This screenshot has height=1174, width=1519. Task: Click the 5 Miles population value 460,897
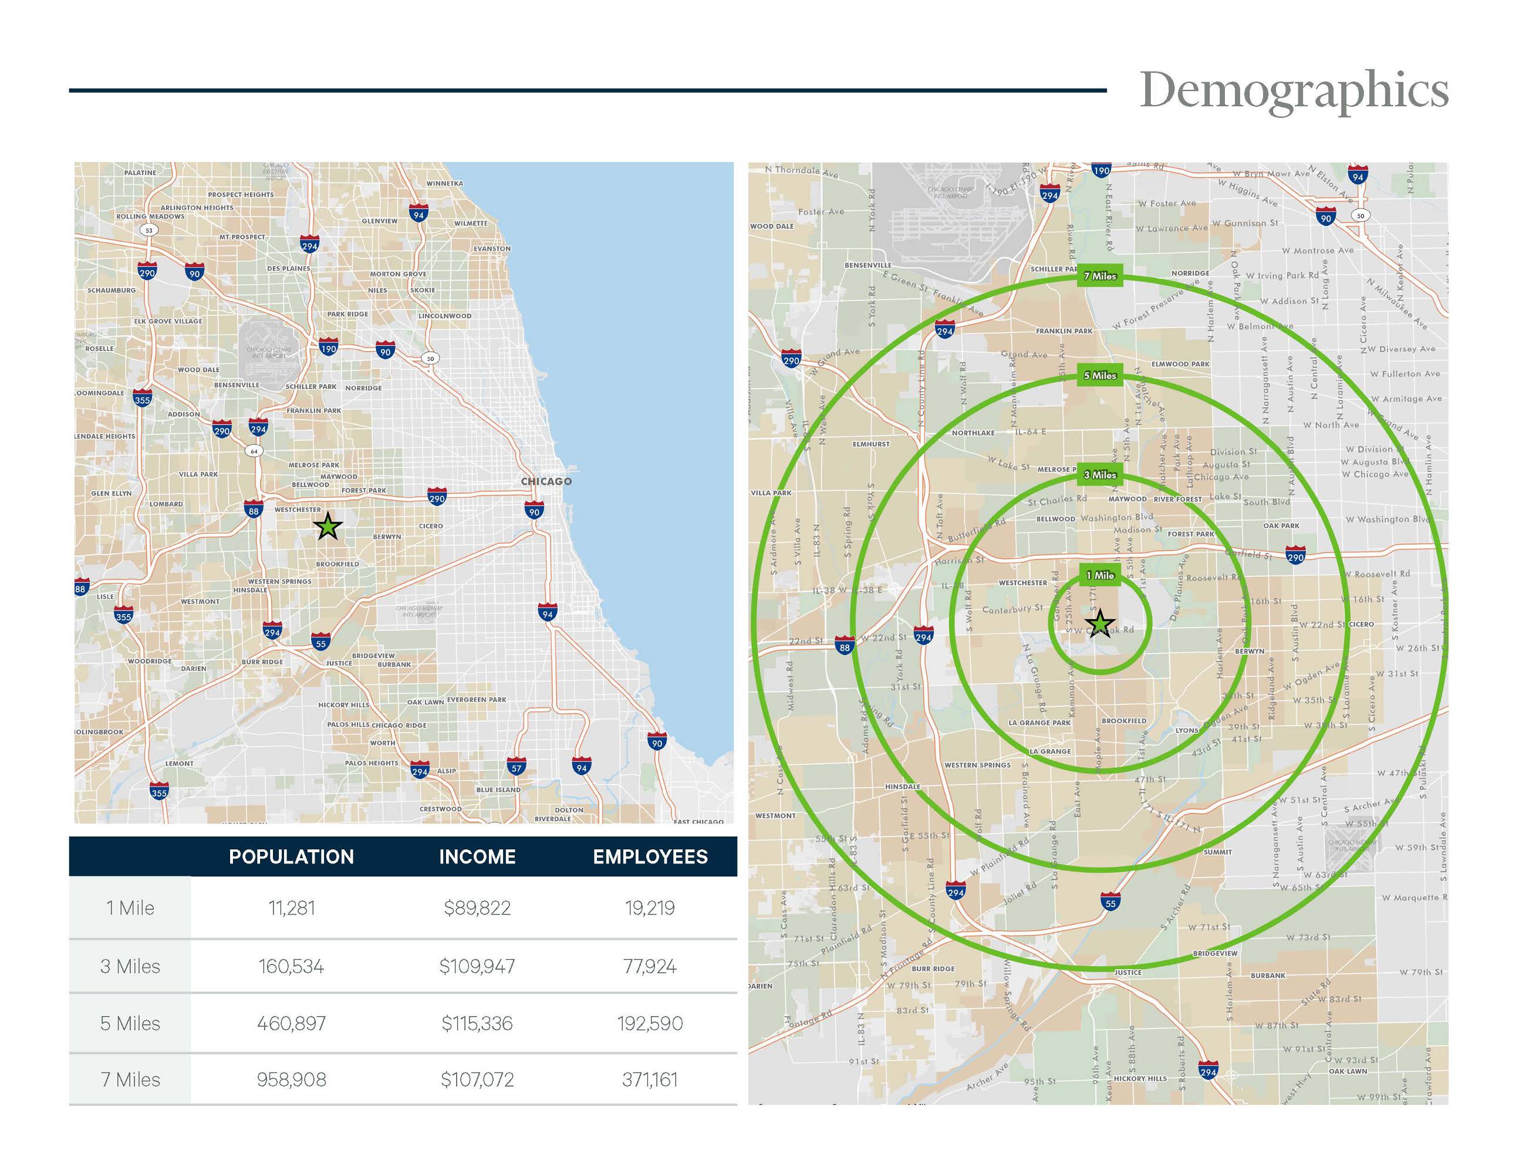[292, 1023]
